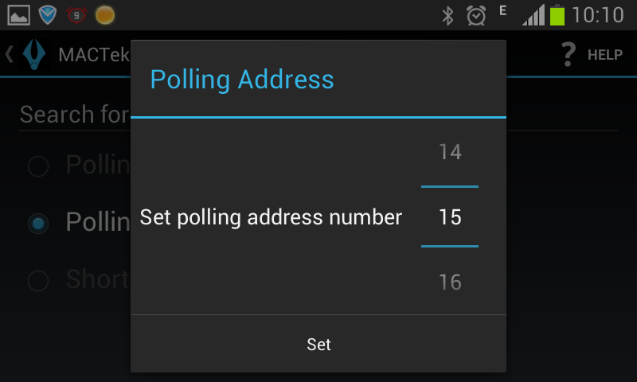This screenshot has height=382, width=637.
Task: Tap the Bluetooth status icon
Action: pos(448,15)
